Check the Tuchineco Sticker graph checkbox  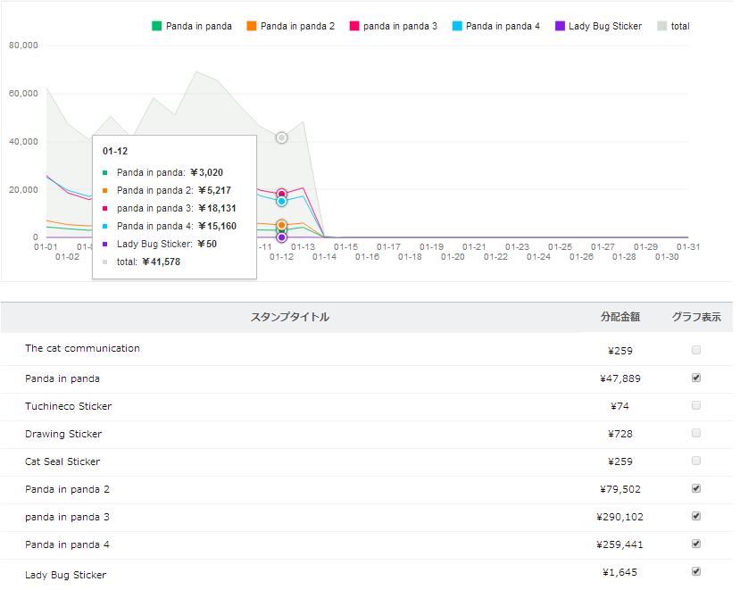(x=696, y=406)
